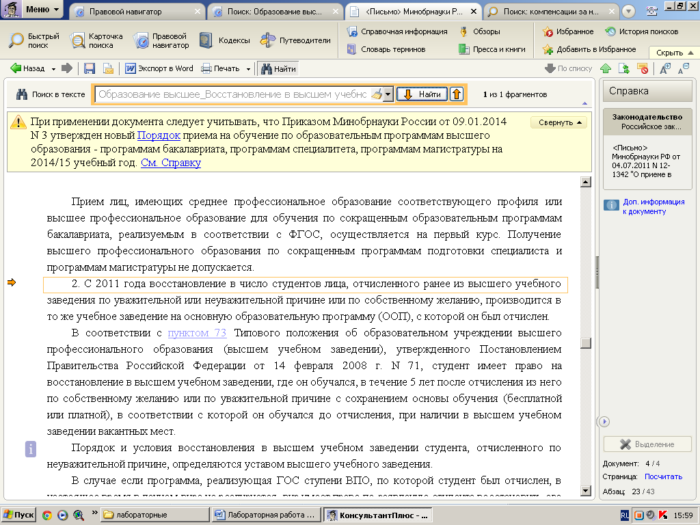Decrease font size icon

click(x=684, y=68)
